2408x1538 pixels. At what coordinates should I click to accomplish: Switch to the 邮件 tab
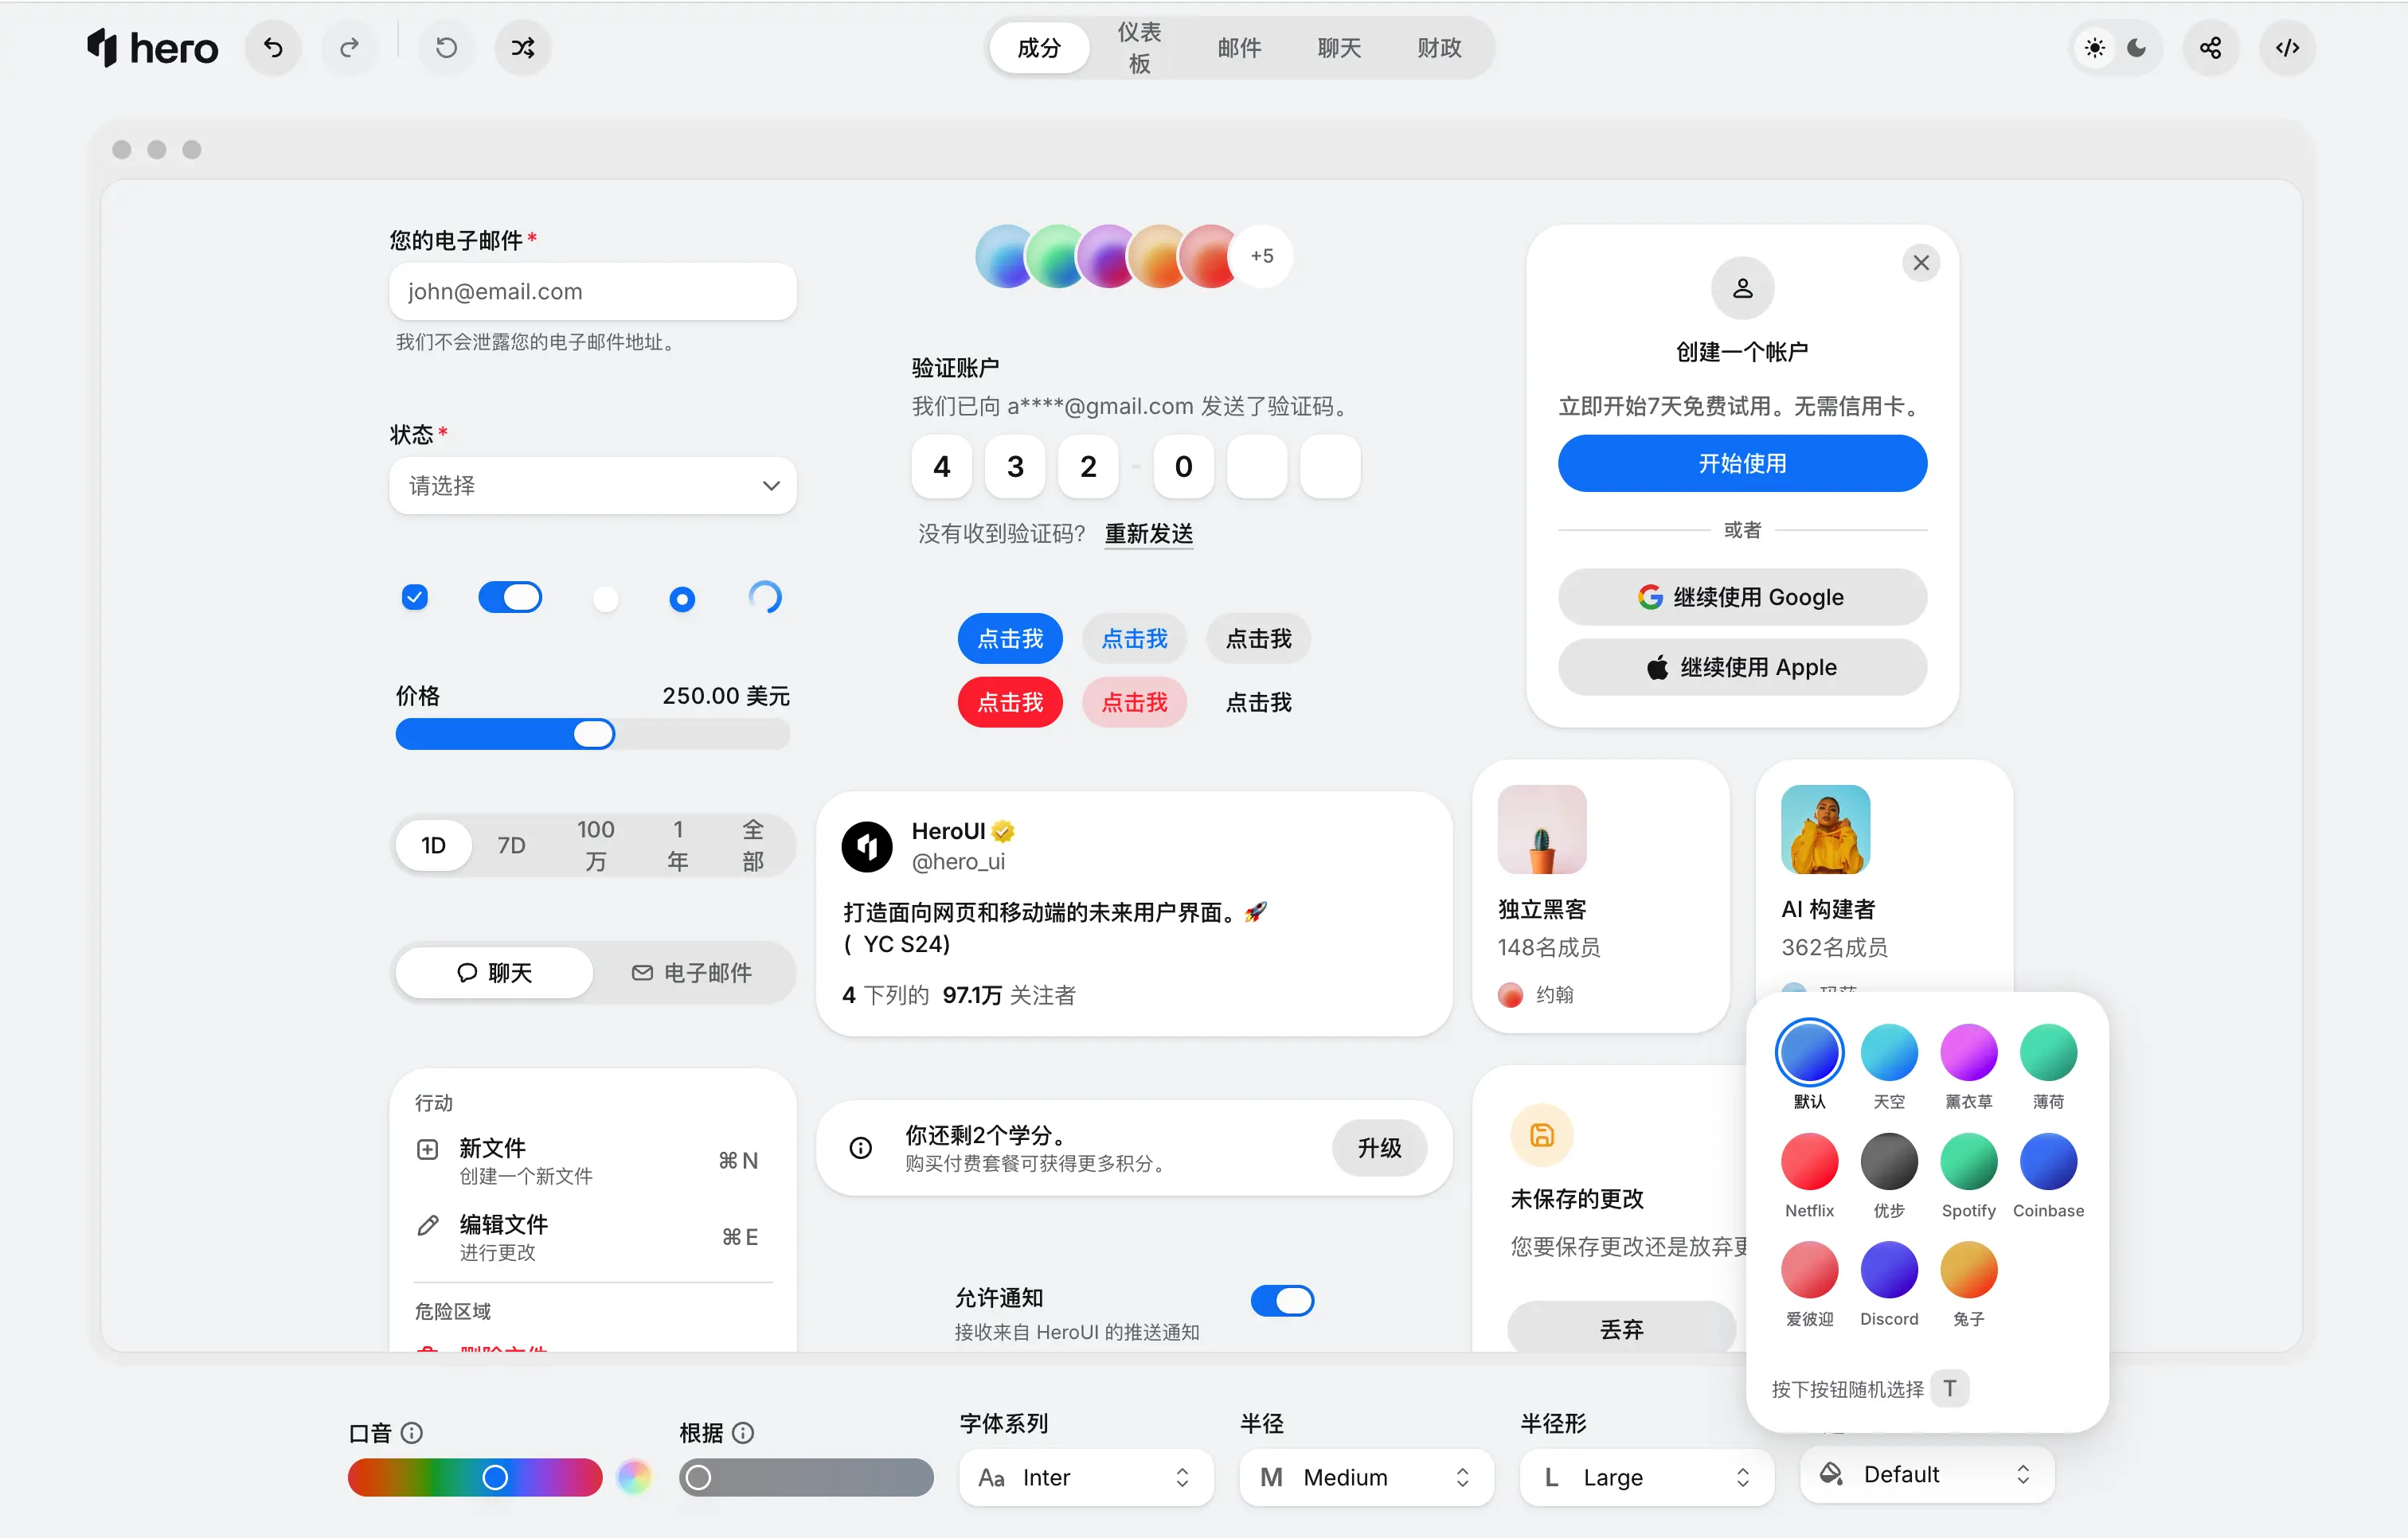point(1239,47)
